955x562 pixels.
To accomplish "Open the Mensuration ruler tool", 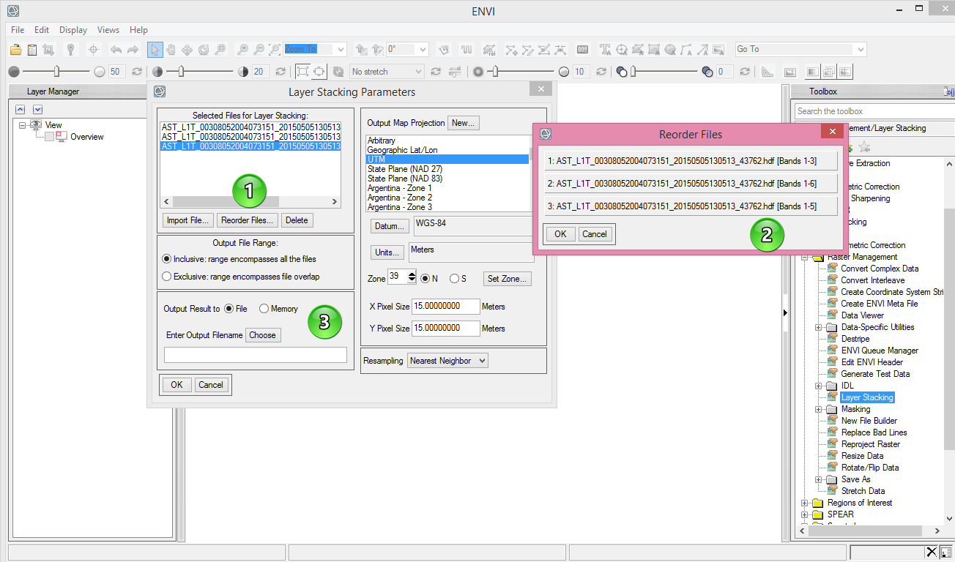I will [x=767, y=72].
